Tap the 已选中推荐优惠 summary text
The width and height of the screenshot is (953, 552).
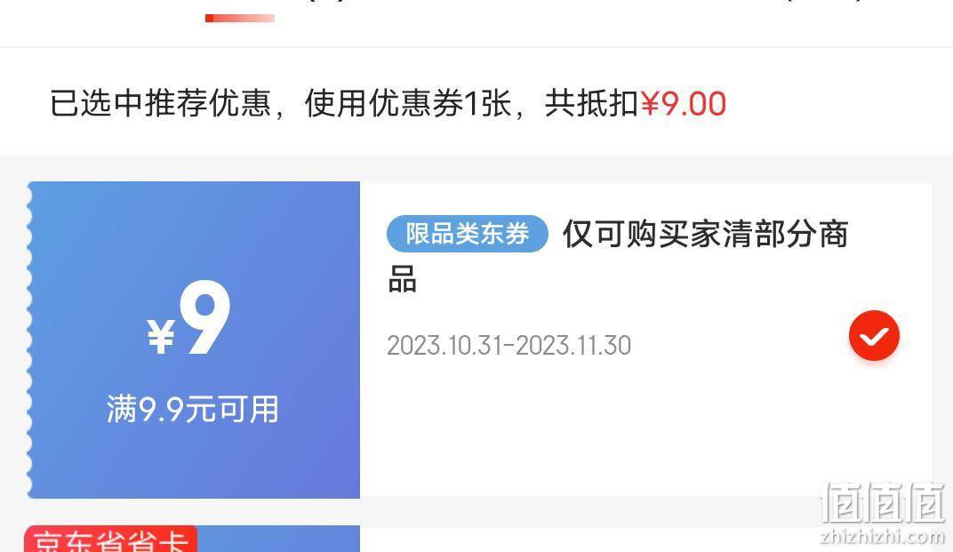160,103
